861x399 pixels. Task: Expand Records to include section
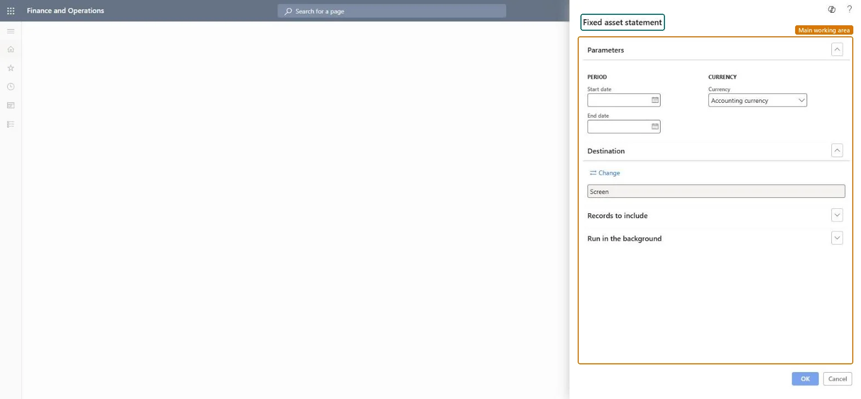pos(837,215)
